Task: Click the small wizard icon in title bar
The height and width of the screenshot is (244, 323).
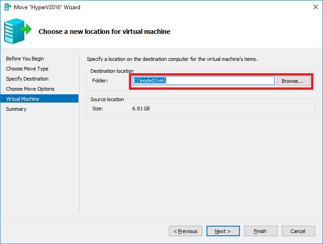Action: [x=8, y=7]
